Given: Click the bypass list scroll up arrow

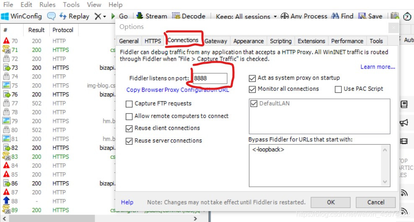Looking at the screenshot, I should click(x=385, y=150).
